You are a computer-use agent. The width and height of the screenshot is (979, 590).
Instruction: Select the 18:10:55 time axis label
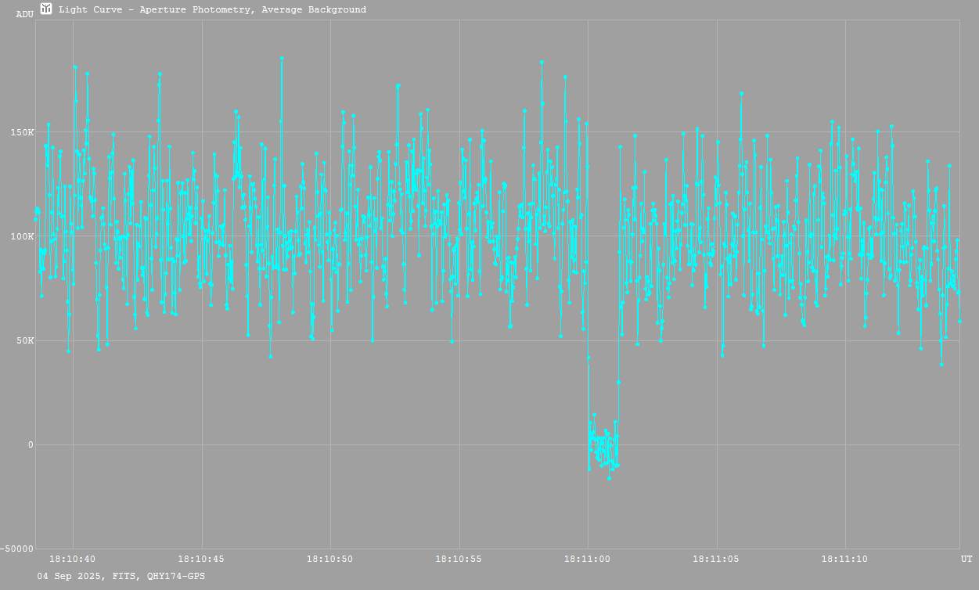pyautogui.click(x=459, y=559)
